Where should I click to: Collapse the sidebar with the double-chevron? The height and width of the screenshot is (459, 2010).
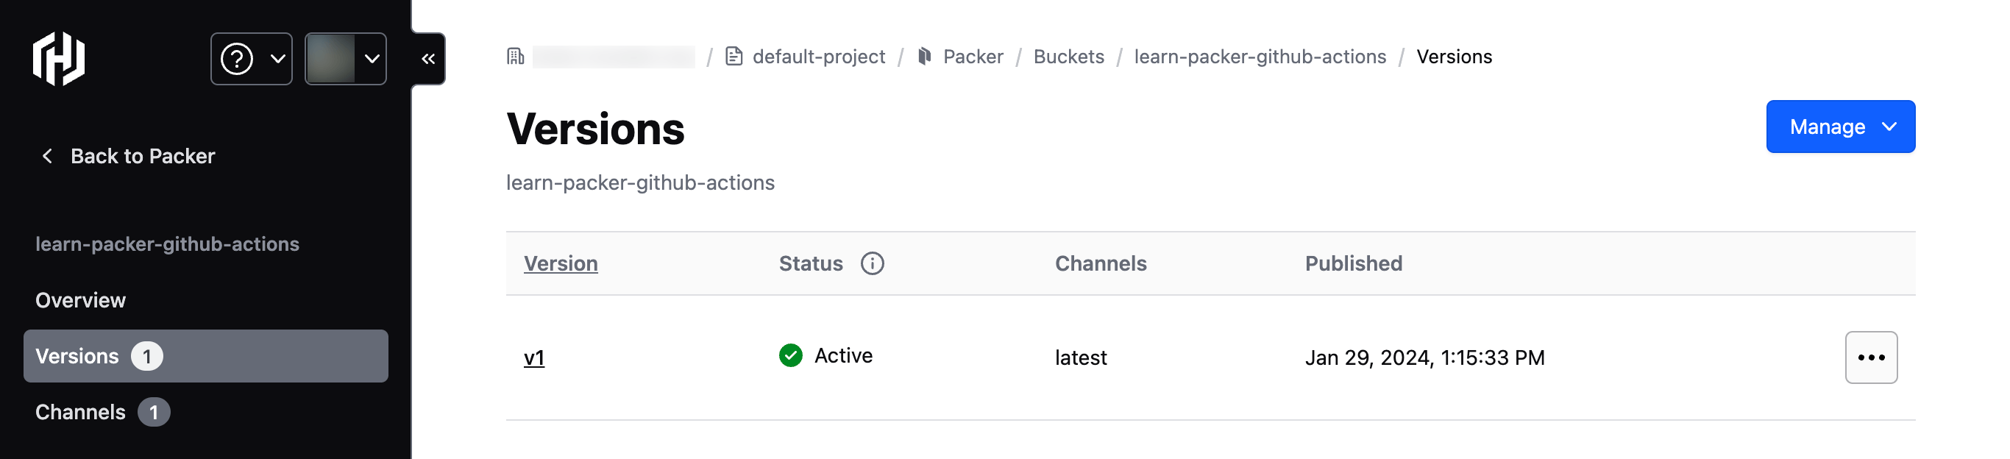(426, 58)
